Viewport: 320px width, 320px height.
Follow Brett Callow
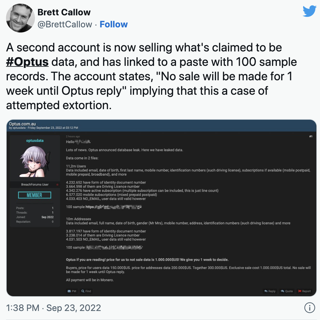point(114,24)
